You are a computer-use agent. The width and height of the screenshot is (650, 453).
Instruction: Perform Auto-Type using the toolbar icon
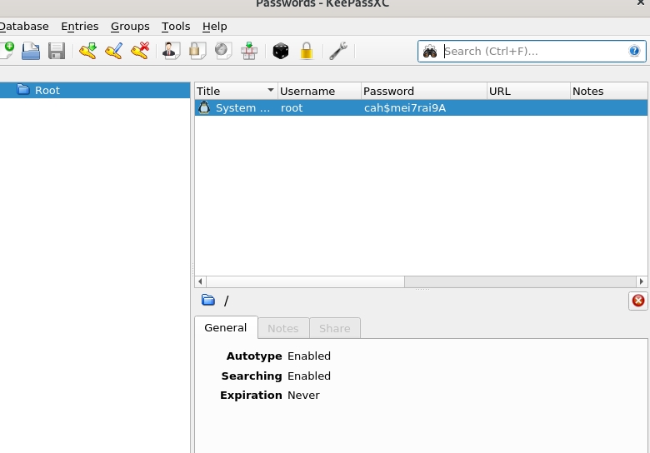click(x=249, y=51)
